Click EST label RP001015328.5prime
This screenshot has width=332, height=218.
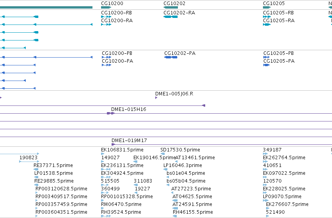[127, 197]
